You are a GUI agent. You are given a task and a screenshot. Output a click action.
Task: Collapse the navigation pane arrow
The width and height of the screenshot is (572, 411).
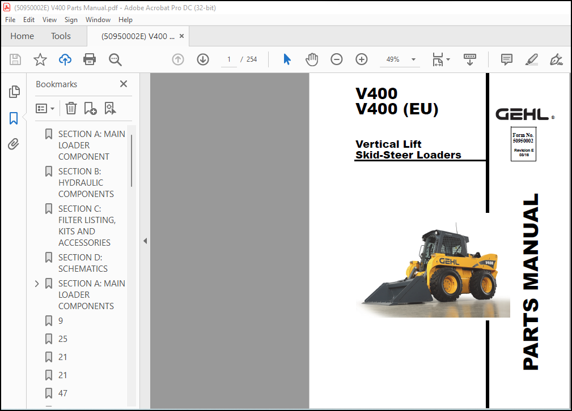(145, 241)
